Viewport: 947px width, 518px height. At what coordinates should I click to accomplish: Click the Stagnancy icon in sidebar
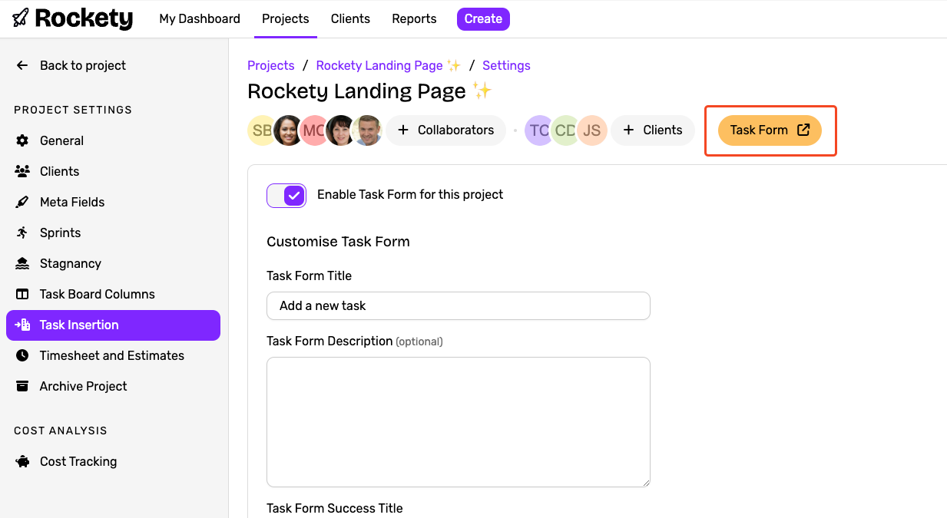(x=22, y=263)
